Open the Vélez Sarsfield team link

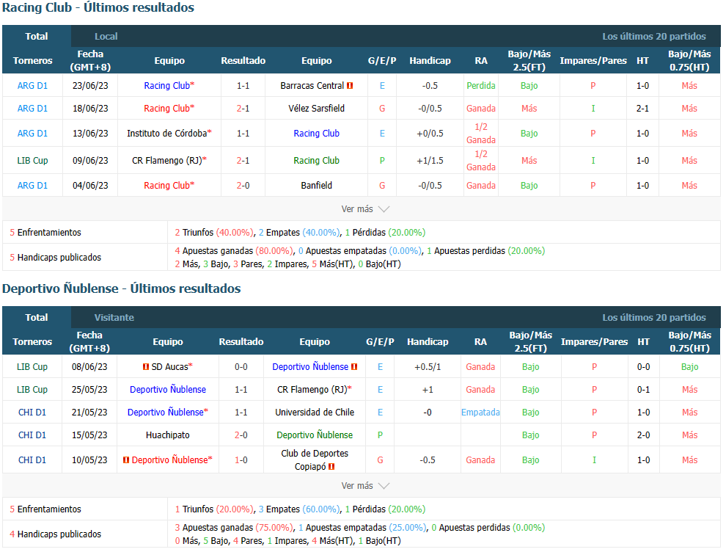pyautogui.click(x=316, y=109)
